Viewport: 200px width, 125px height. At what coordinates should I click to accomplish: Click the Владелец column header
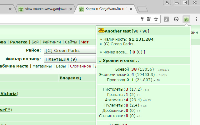pyautogui.click(x=70, y=78)
